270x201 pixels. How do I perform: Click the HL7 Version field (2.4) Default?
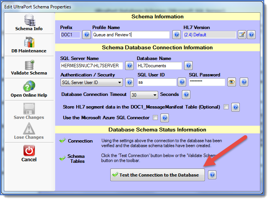point(209,35)
